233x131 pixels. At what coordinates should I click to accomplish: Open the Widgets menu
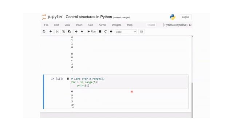116,25
